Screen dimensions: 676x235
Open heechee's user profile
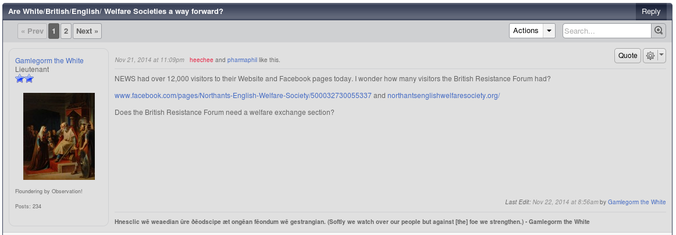click(x=201, y=60)
